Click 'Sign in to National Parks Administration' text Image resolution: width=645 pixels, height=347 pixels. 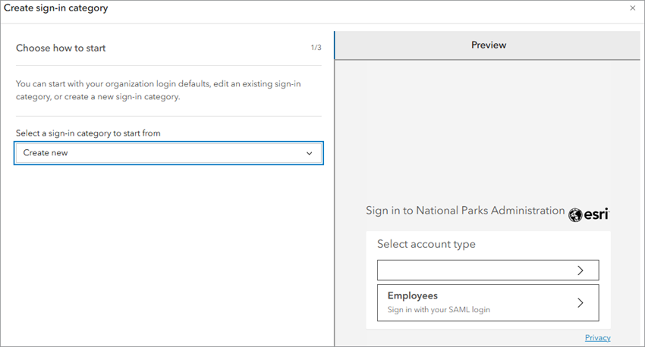(465, 211)
